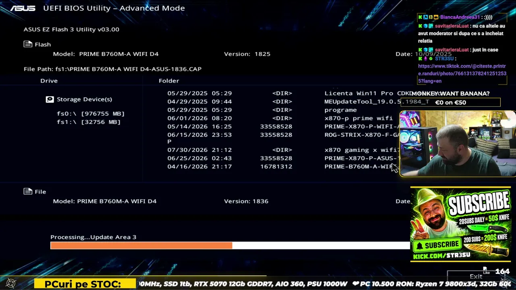This screenshot has width=516, height=290.
Task: Open the TikTok link in chat
Action: [462, 73]
